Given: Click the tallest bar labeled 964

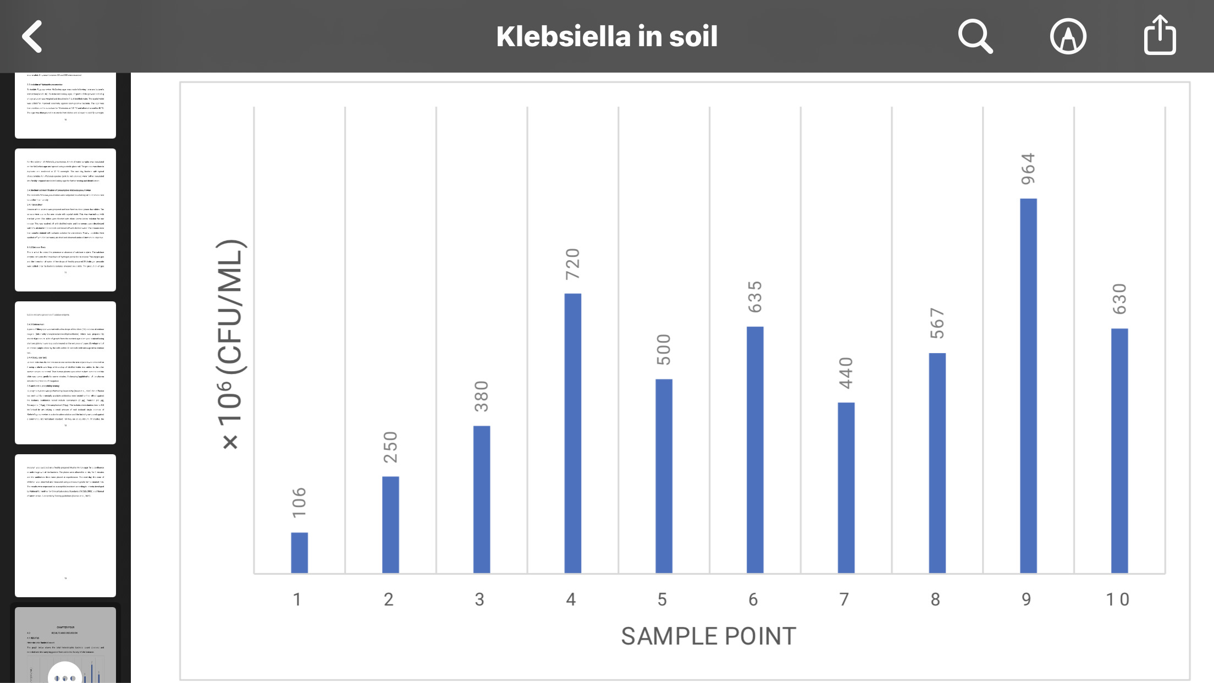Looking at the screenshot, I should pyautogui.click(x=1028, y=385).
